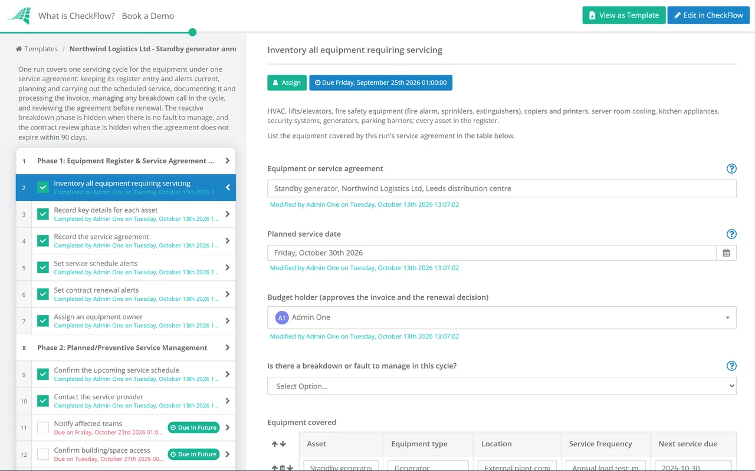Check the Notify affected teams task
The width and height of the screenshot is (755, 471).
point(43,427)
